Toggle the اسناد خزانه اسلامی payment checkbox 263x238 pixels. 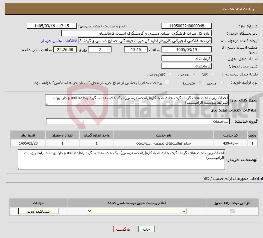pos(167,82)
